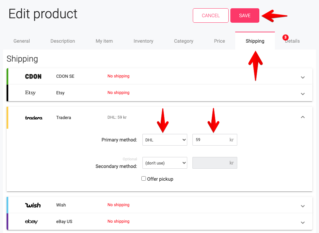Click the Wish marketplace logo

tap(33, 205)
